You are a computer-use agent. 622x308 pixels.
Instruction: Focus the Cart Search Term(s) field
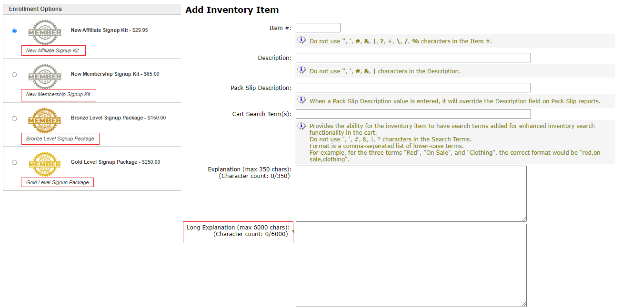413,114
